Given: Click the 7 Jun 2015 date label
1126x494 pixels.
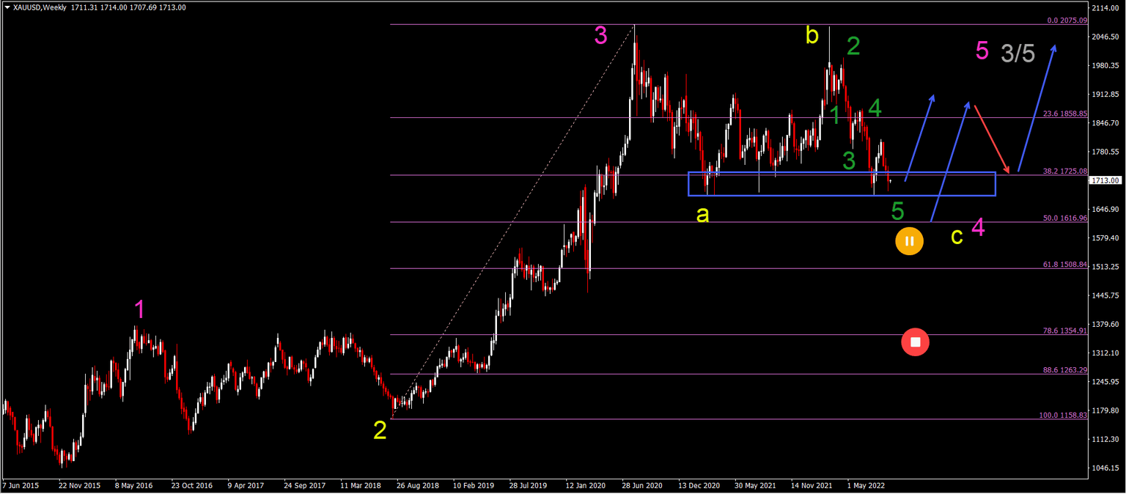Looking at the screenshot, I should pos(22,485).
